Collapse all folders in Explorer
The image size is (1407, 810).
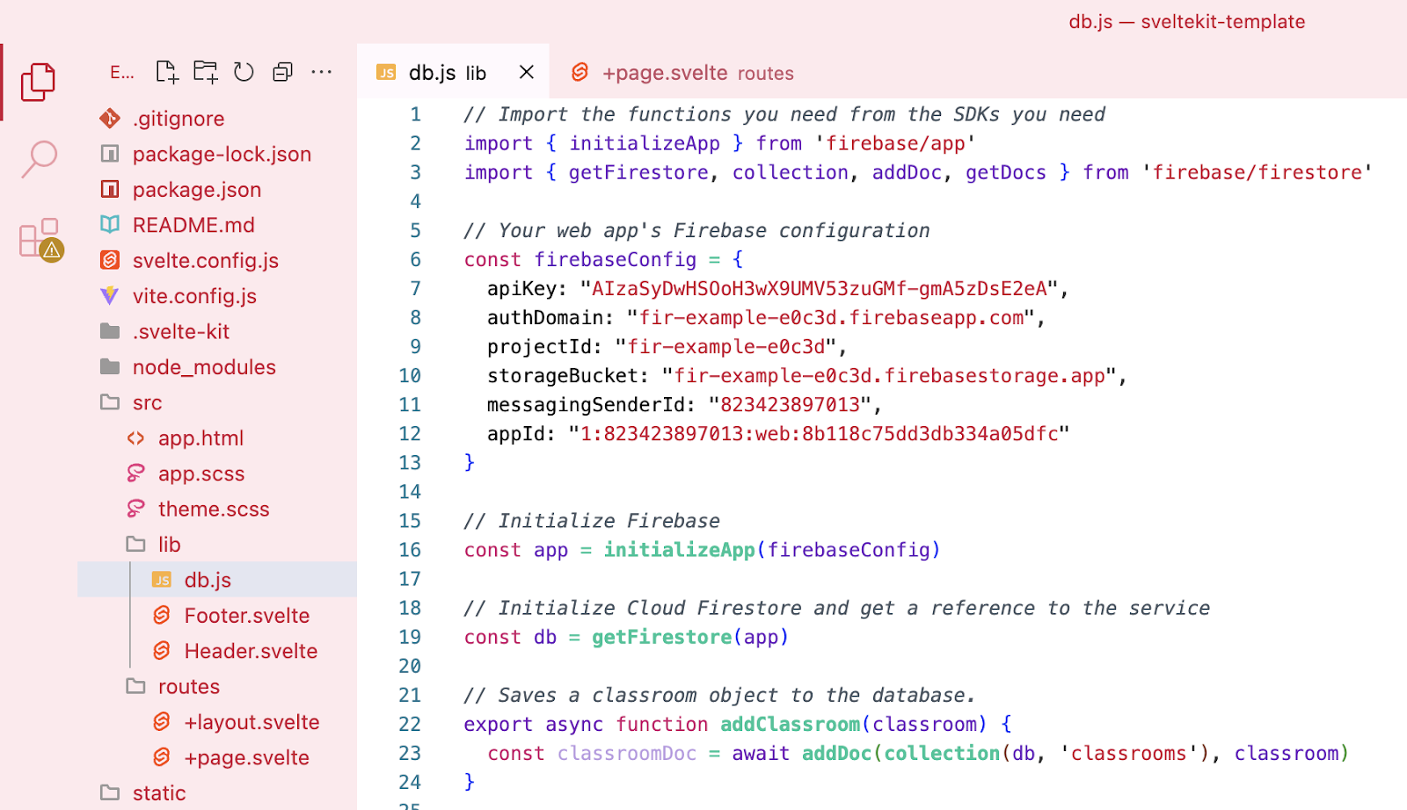coord(282,72)
